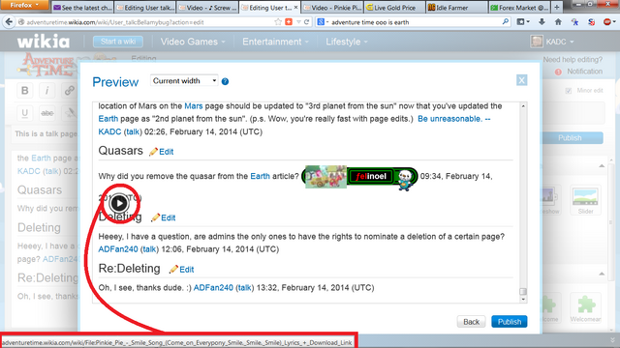This screenshot has height=348, width=620.
Task: Switch to the Live Gold Price tab
Action: click(394, 8)
